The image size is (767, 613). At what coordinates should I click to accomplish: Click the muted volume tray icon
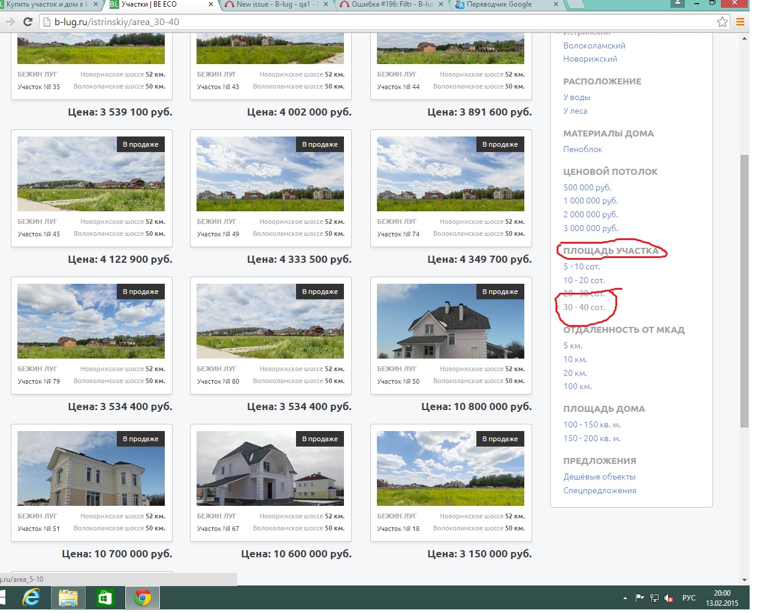click(x=669, y=598)
